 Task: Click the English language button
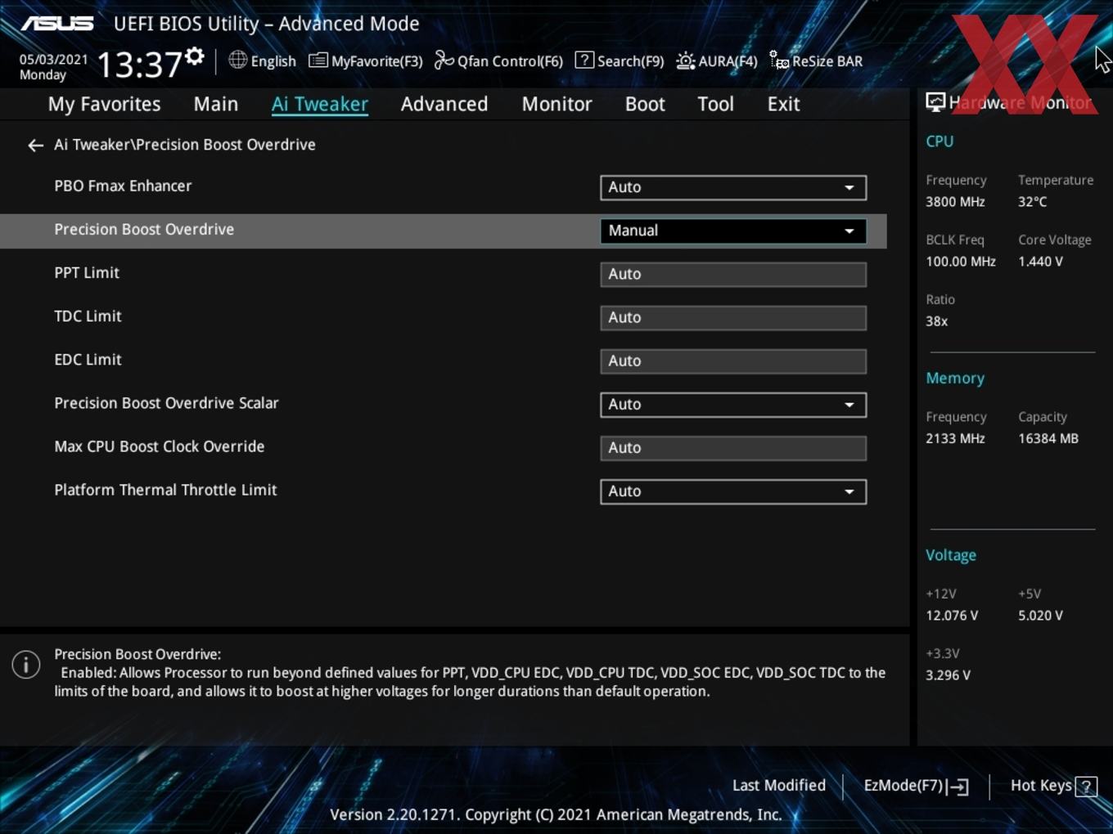click(263, 61)
